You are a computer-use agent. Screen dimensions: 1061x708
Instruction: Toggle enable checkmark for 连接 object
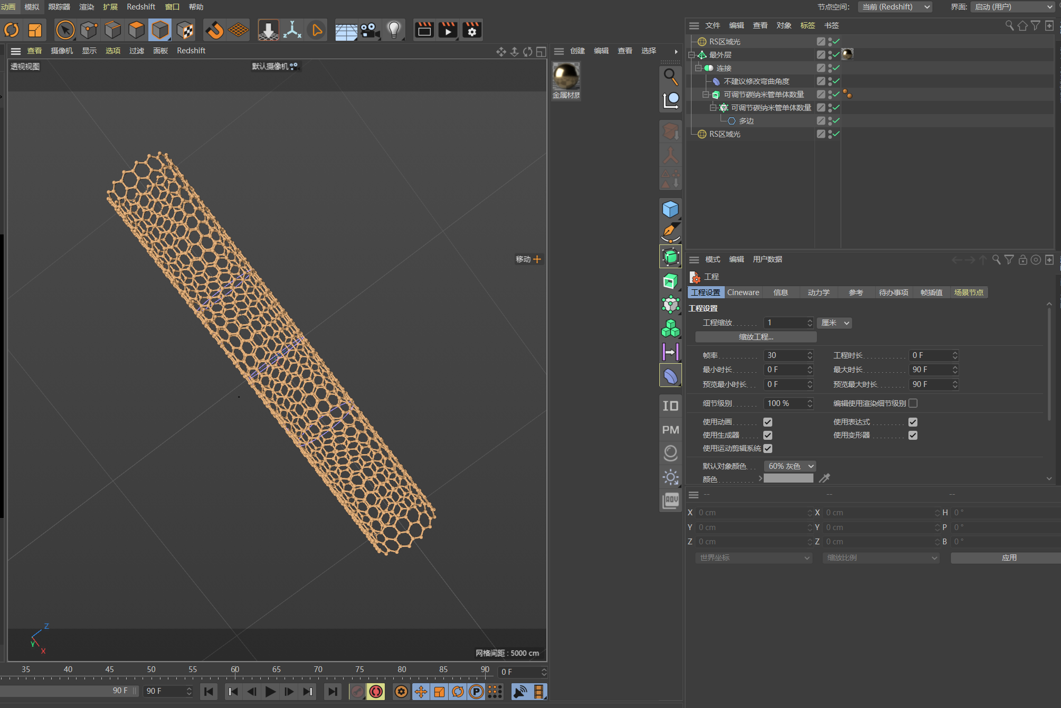coord(836,68)
